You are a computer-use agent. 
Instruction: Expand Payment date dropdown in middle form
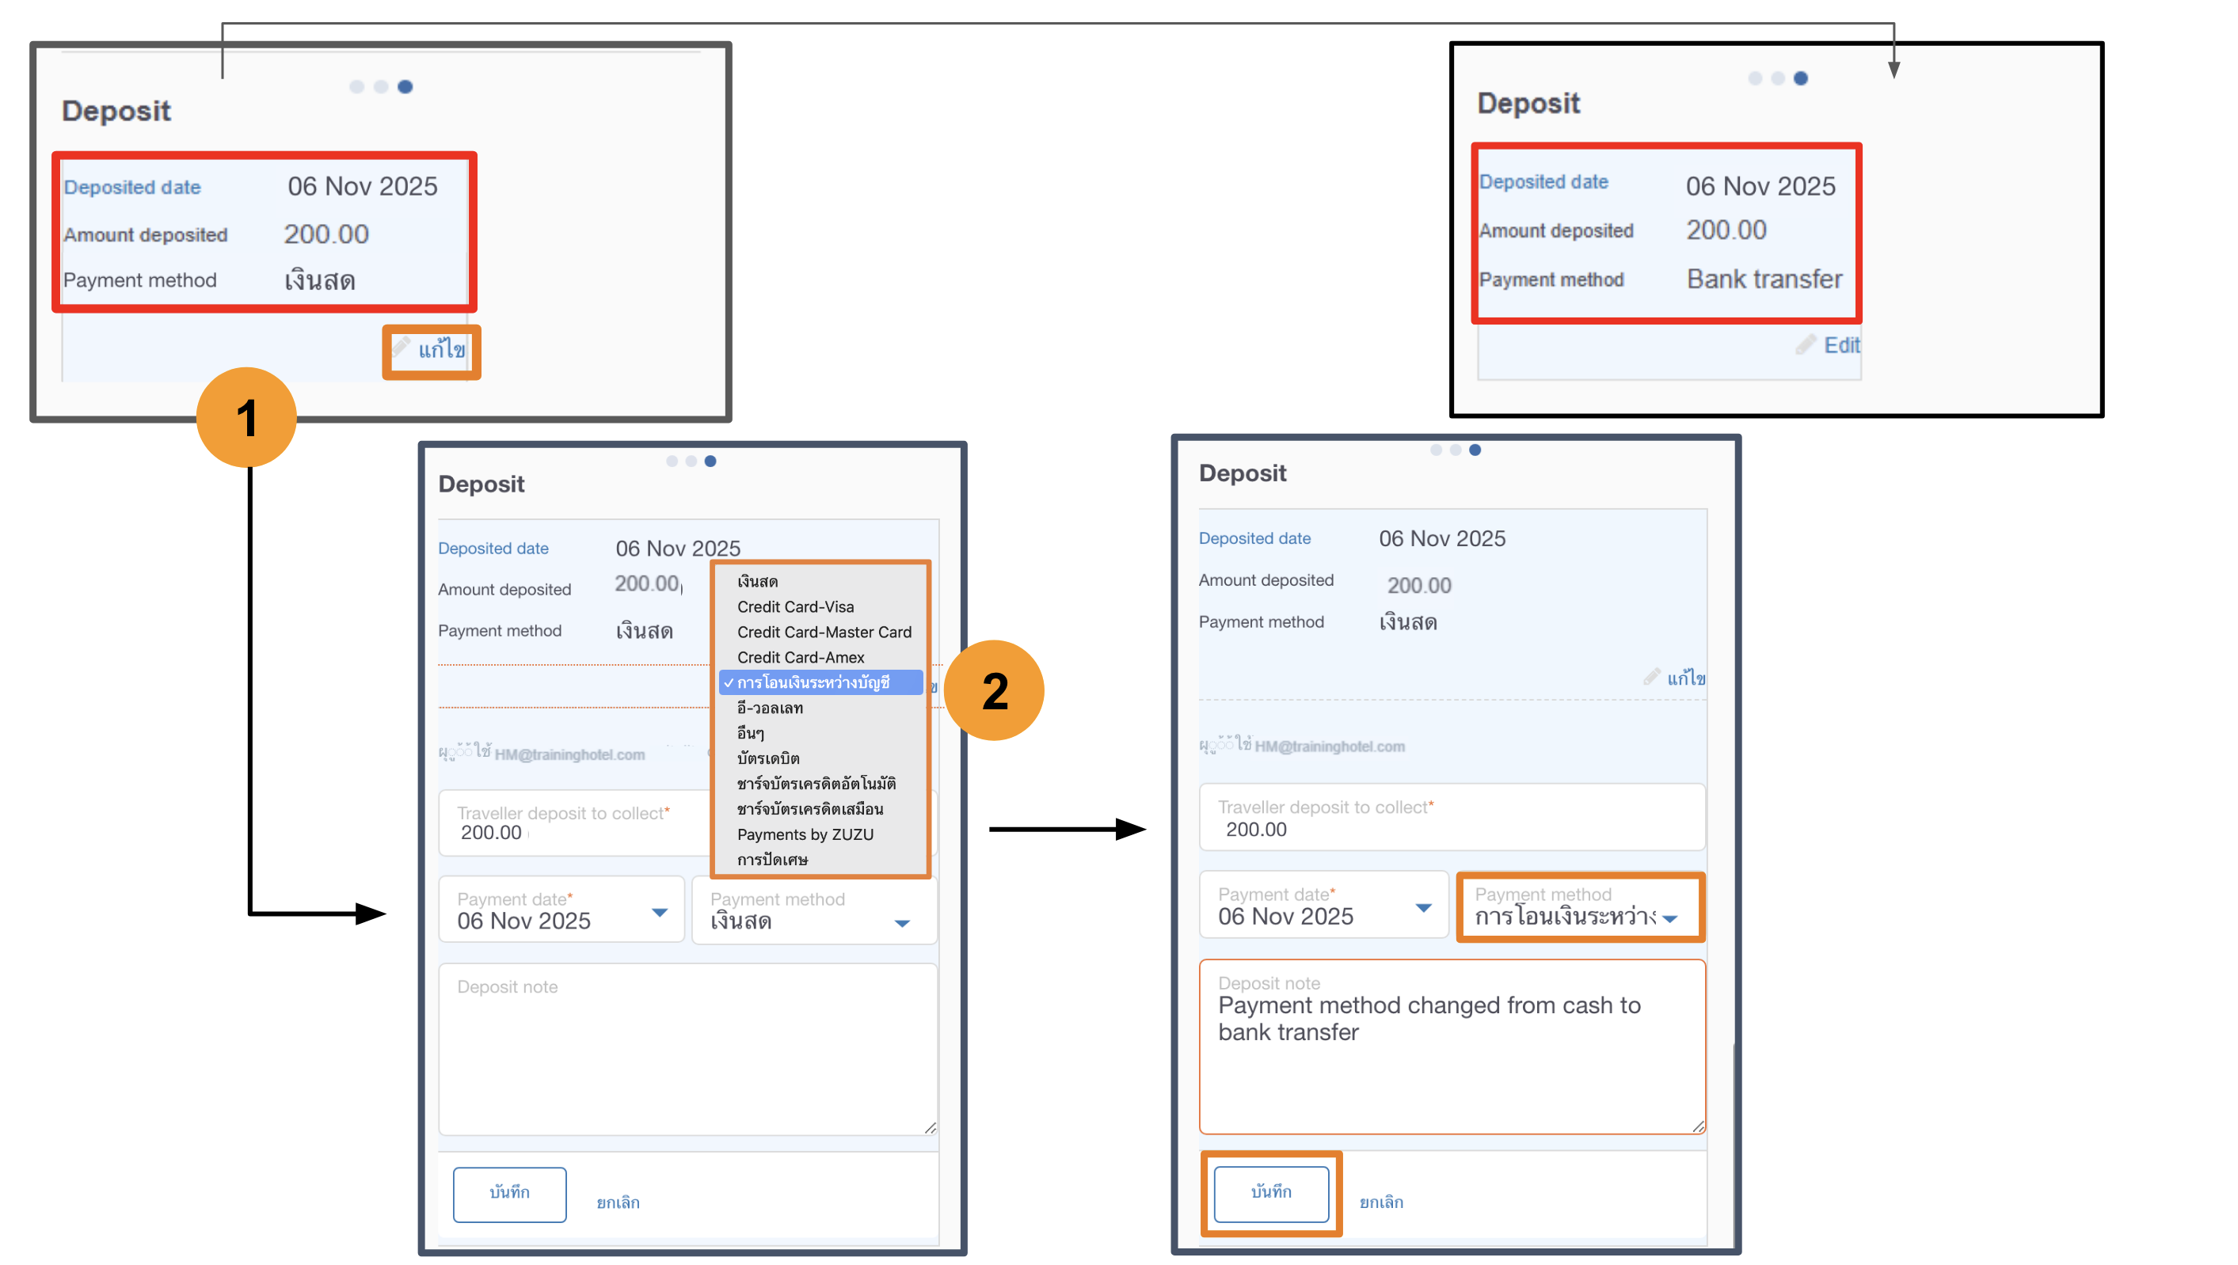pos(660,912)
